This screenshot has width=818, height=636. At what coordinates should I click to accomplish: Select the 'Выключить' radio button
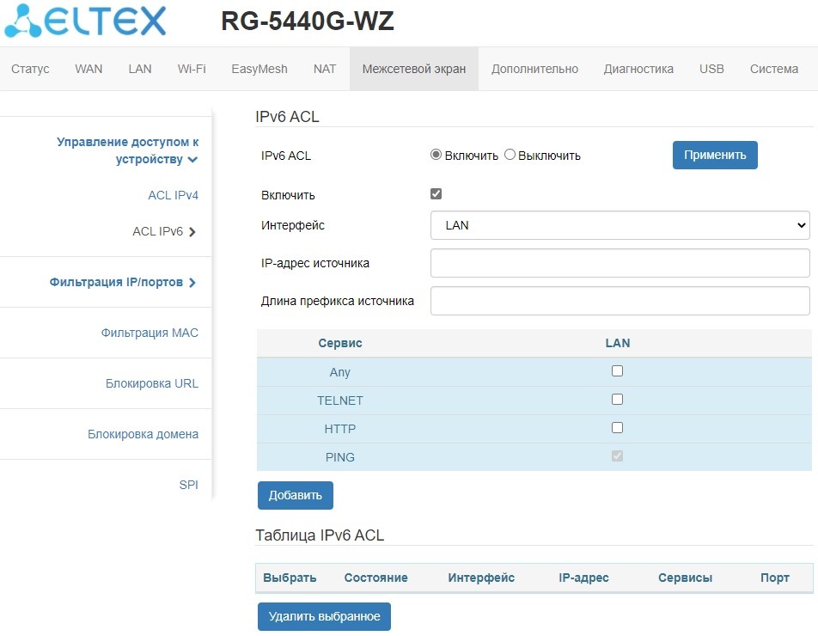[x=510, y=155]
